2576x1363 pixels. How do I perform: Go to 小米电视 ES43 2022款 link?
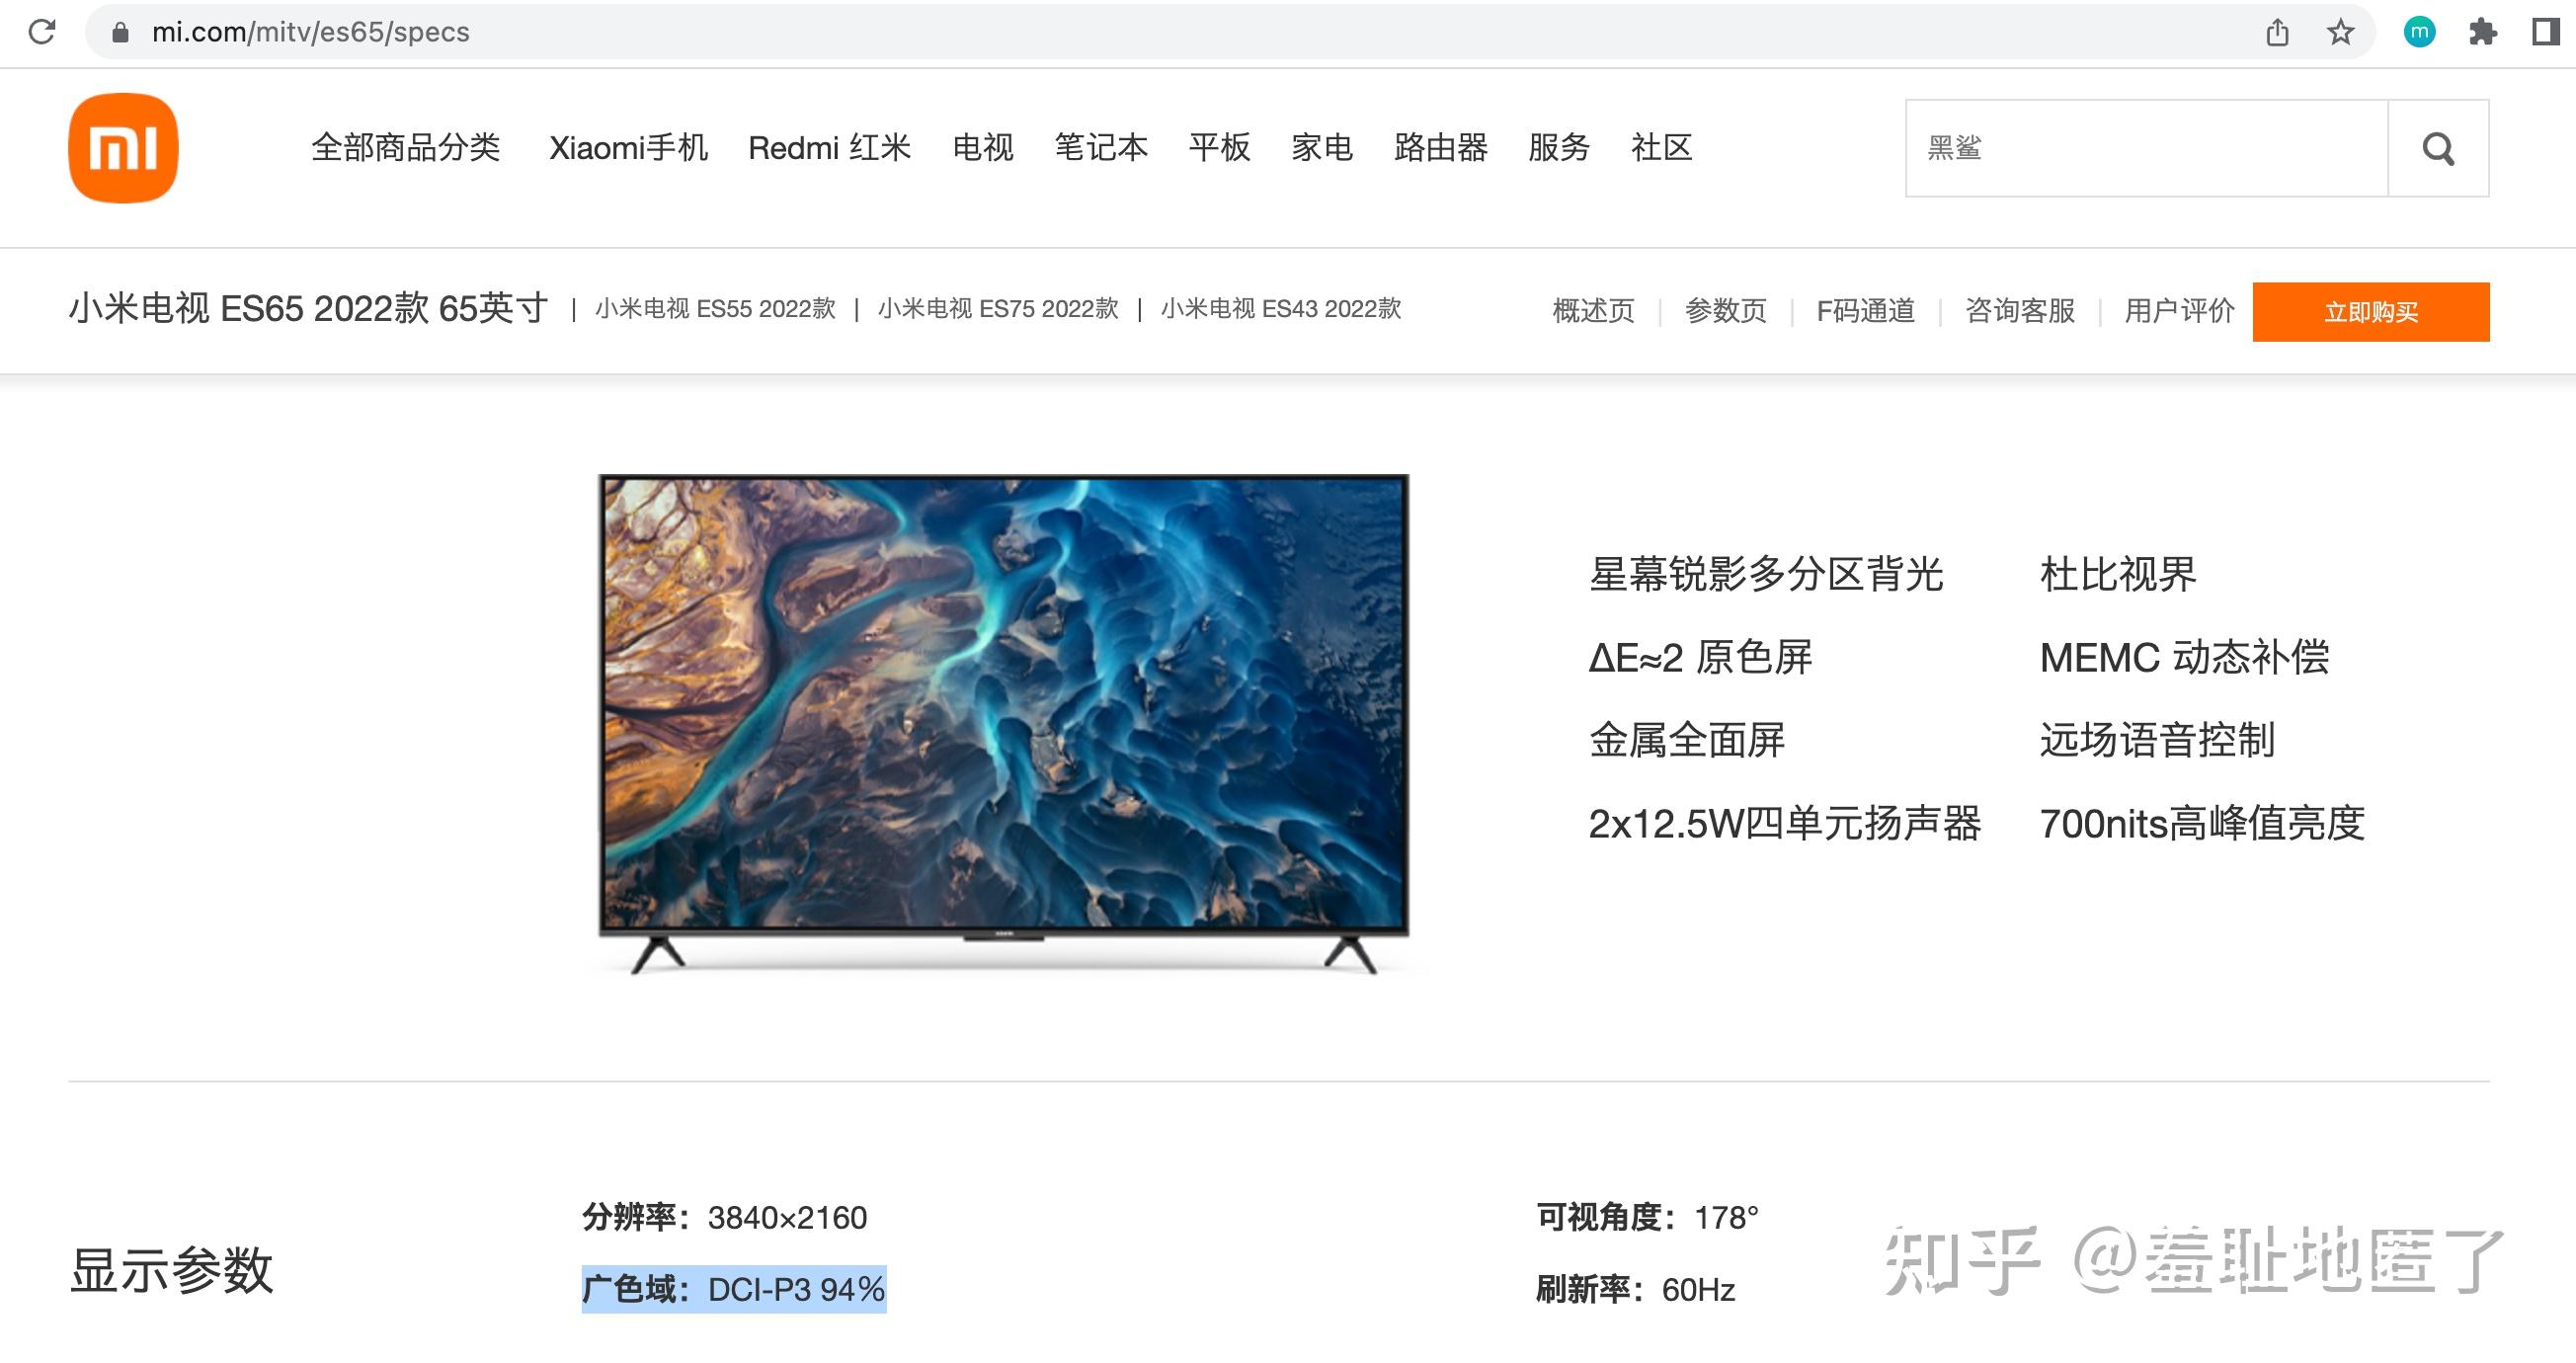(x=1281, y=309)
